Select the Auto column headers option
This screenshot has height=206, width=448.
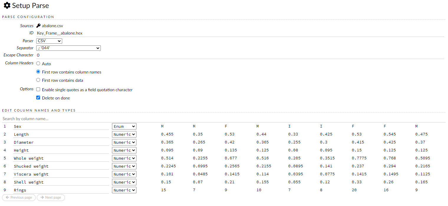pyautogui.click(x=38, y=63)
